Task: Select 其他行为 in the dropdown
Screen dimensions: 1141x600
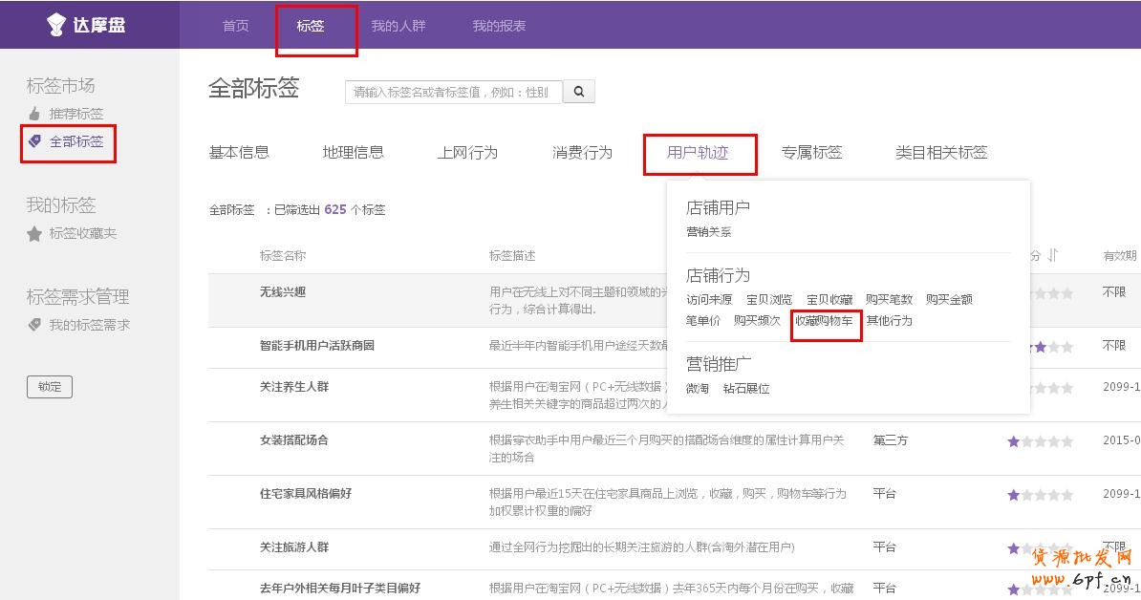Action: [x=890, y=321]
